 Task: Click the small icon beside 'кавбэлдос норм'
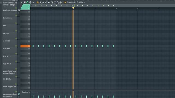pyautogui.click(x=19, y=10)
